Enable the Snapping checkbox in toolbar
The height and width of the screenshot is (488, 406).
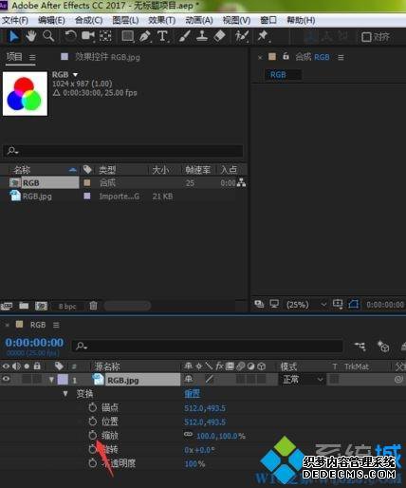point(366,37)
